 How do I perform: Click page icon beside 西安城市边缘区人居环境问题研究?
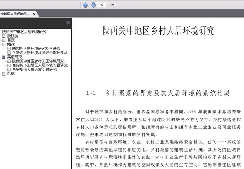[9, 65]
